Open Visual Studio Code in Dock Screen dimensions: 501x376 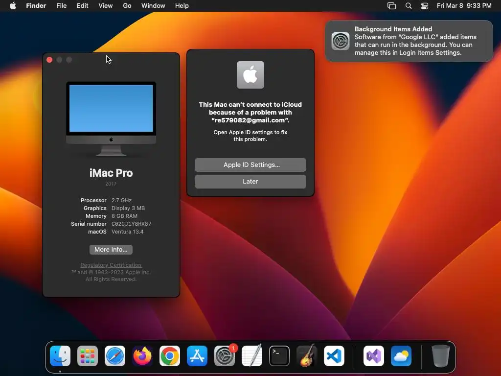(334, 356)
